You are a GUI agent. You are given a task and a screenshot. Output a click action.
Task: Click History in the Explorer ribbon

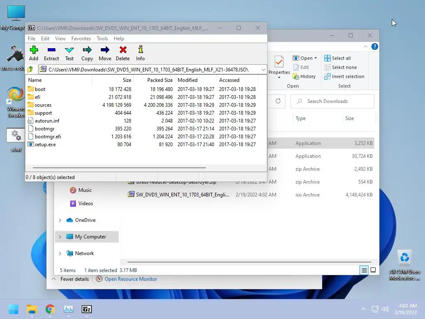tap(304, 76)
